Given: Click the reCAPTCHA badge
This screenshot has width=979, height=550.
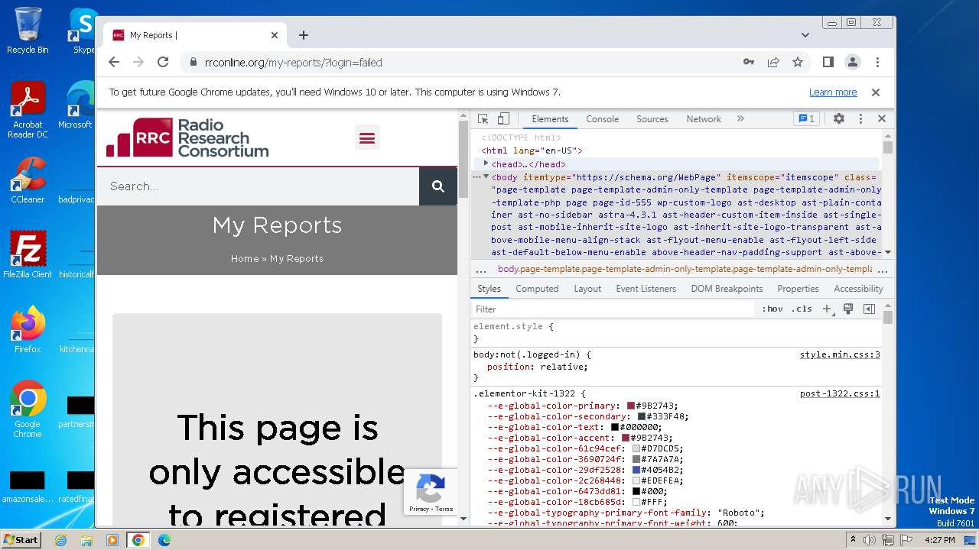Looking at the screenshot, I should [431, 493].
